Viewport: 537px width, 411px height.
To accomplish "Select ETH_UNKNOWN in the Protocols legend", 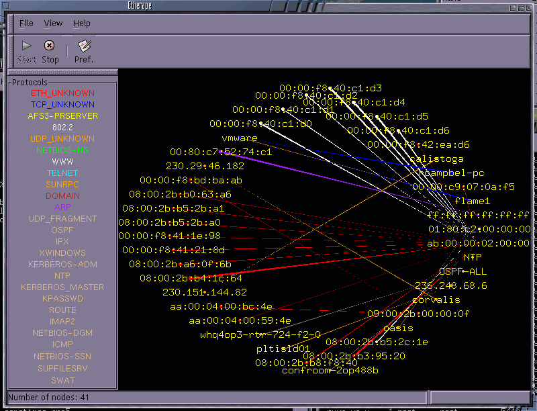I will (x=62, y=93).
